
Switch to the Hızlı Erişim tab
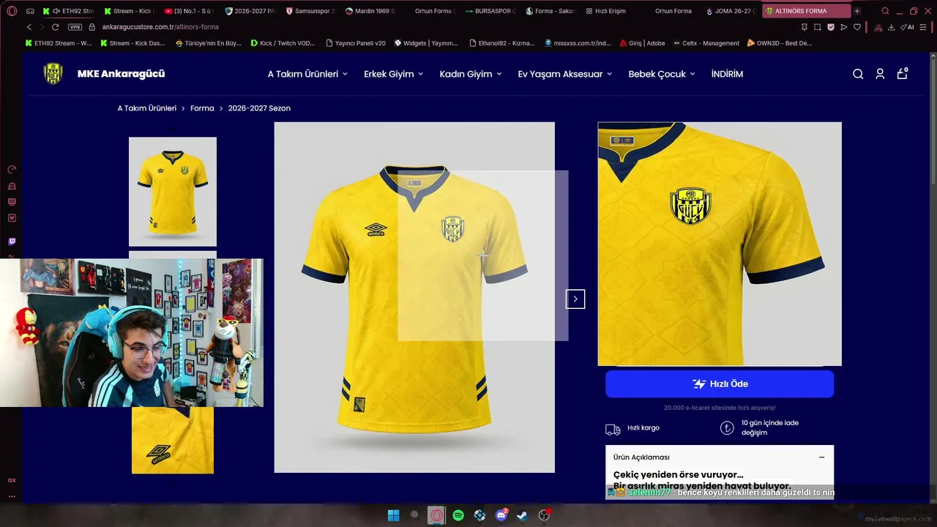click(x=611, y=11)
